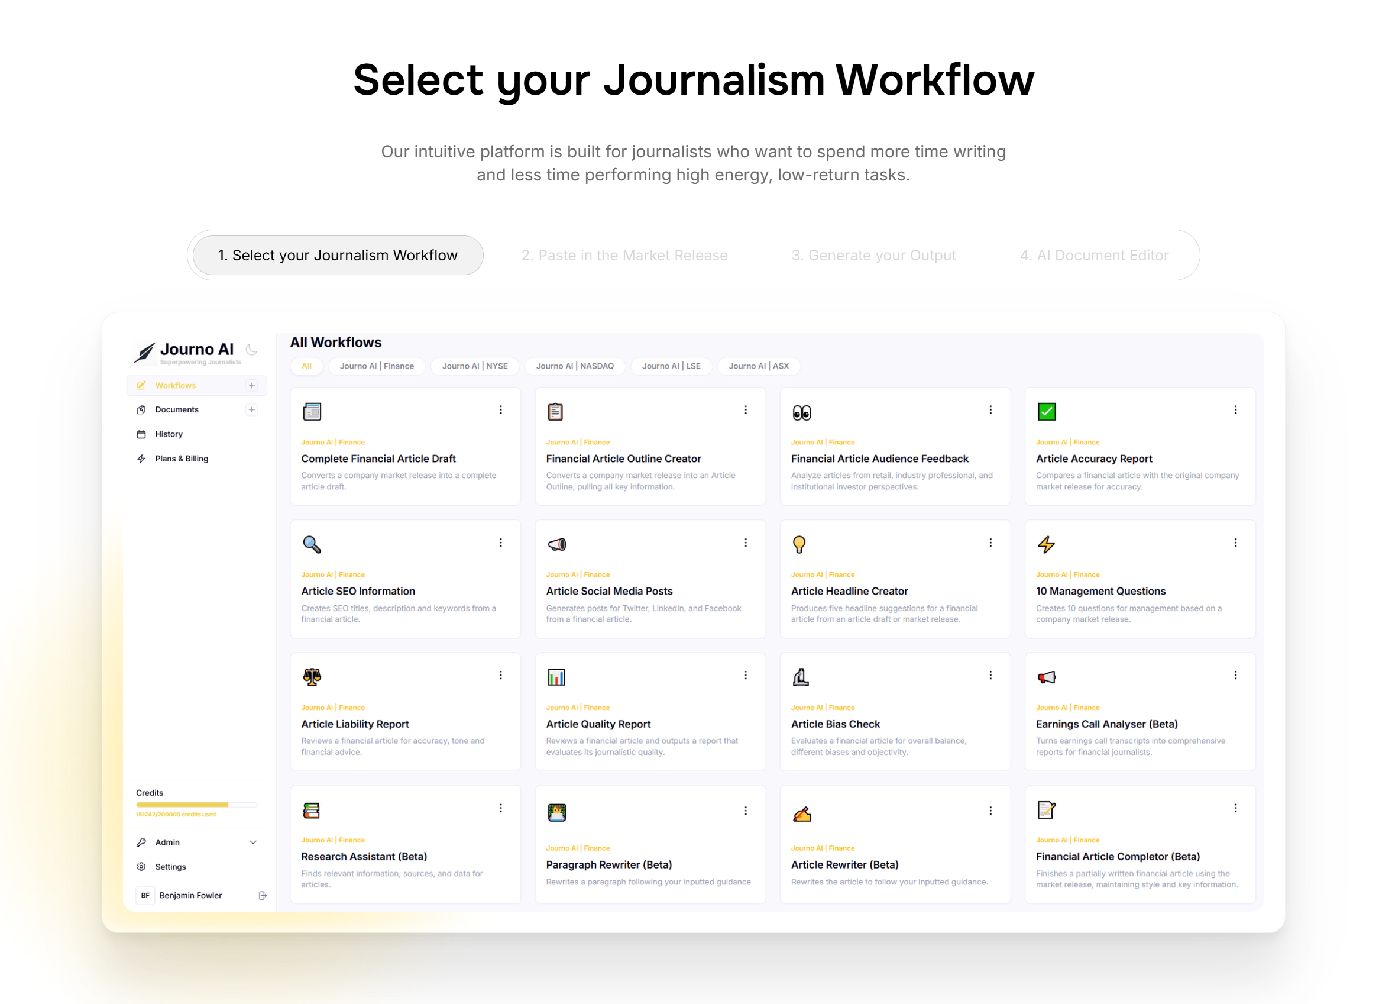The height and width of the screenshot is (1004, 1392).
Task: Open three-dot menu on Financial Article Completor
Action: 1235,808
